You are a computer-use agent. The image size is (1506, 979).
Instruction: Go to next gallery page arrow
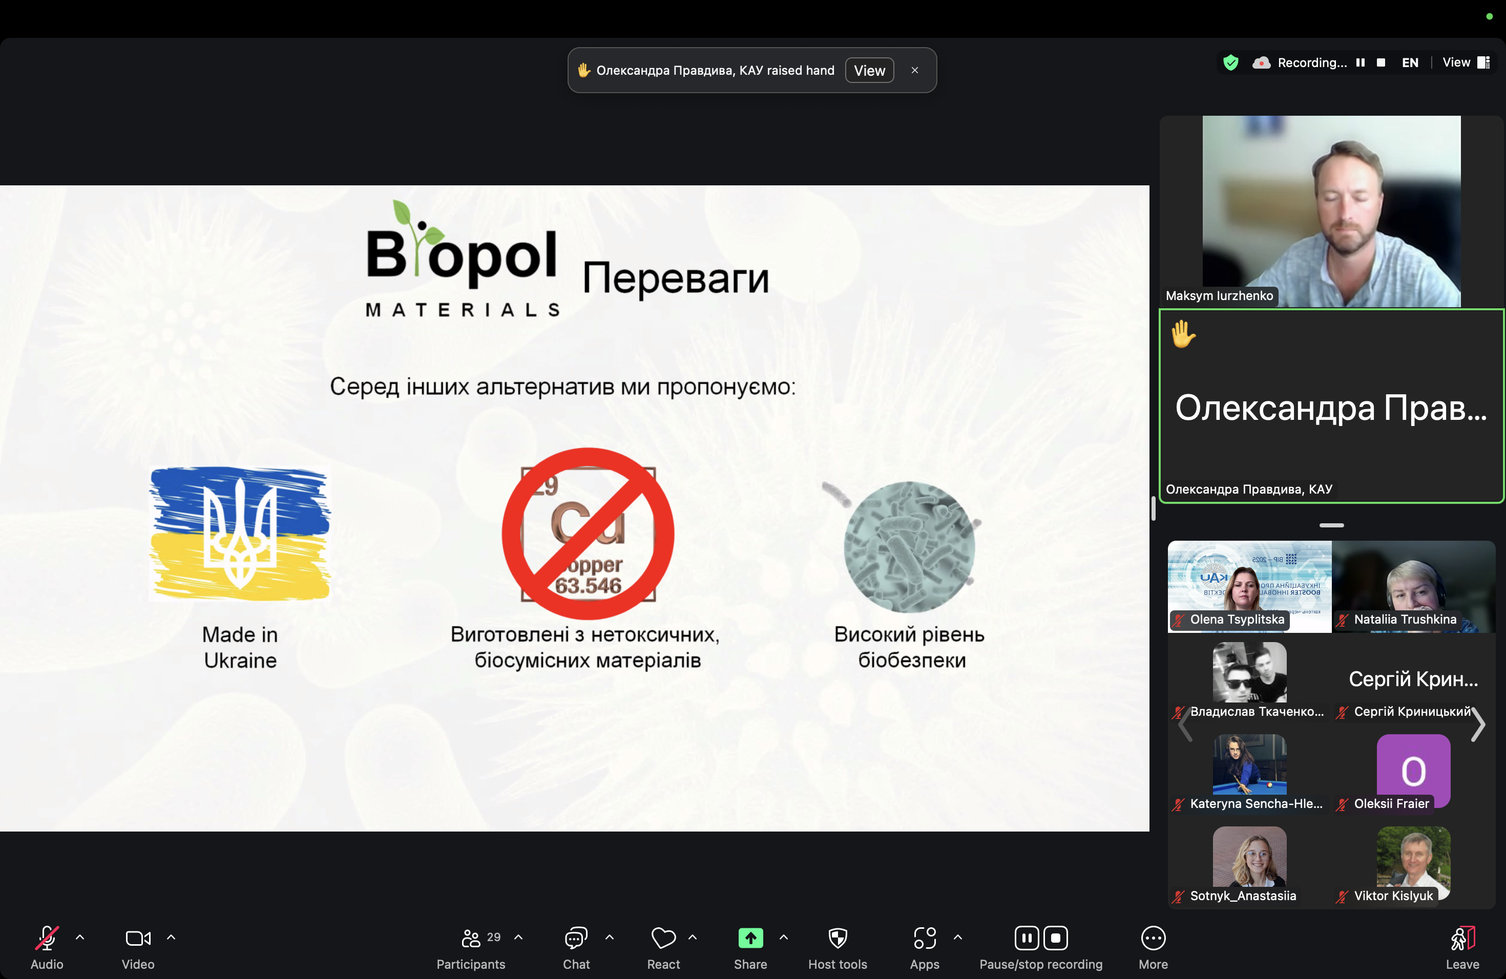click(1477, 724)
